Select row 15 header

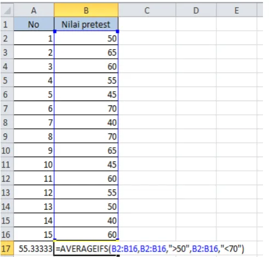(x=7, y=220)
